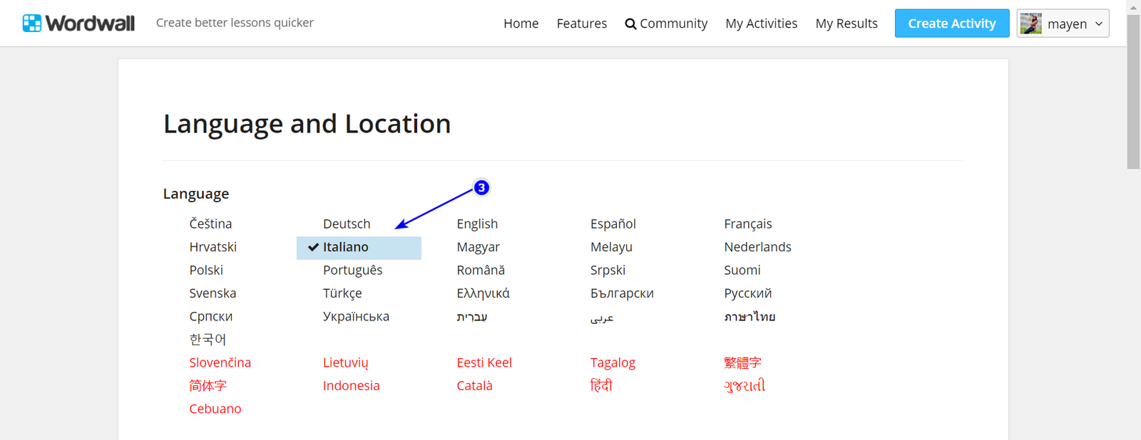Pick Português from the languages
Screen dimensions: 1141x440
click(352, 270)
